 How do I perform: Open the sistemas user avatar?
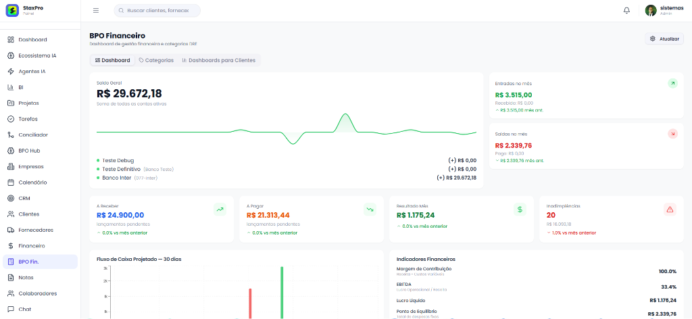[x=651, y=11]
